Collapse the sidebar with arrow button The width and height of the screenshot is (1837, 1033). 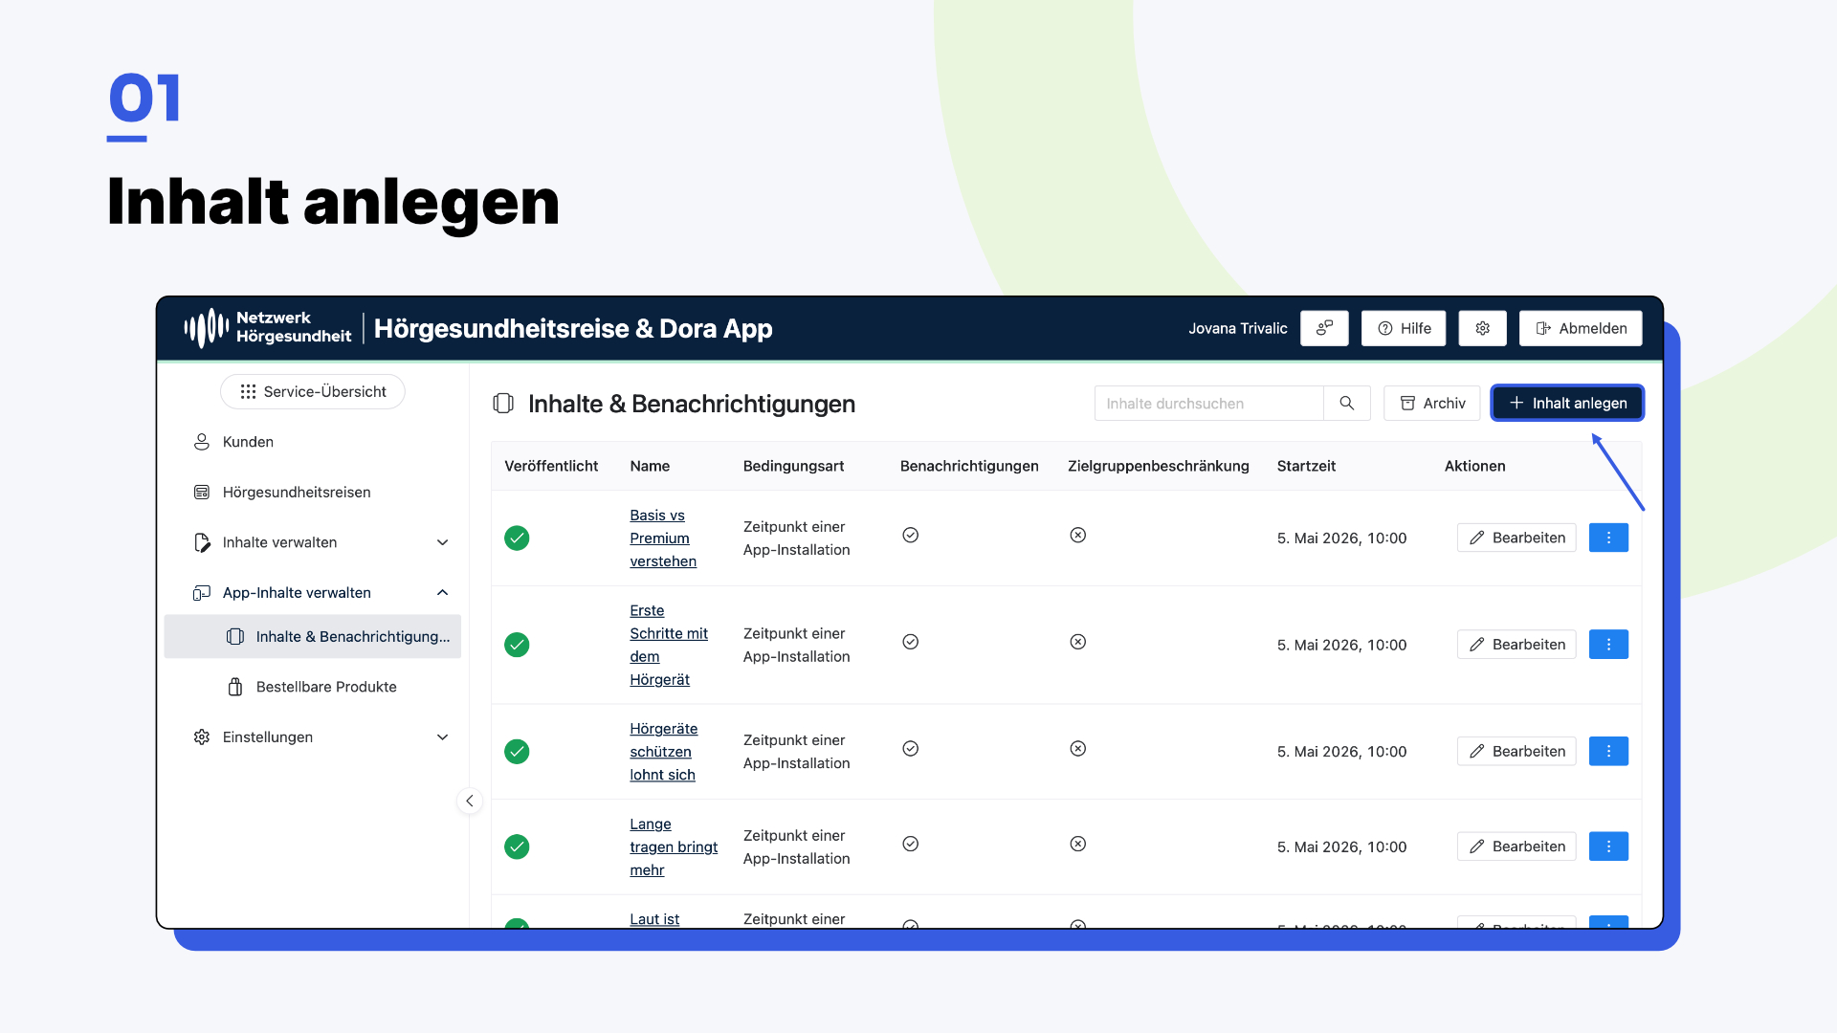click(469, 801)
